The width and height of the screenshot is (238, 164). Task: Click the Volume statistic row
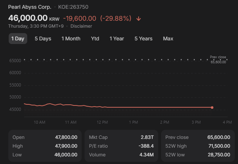[x=121, y=155]
